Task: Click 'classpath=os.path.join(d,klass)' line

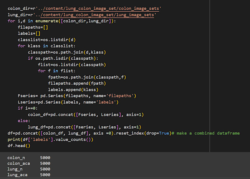Action: (67, 52)
